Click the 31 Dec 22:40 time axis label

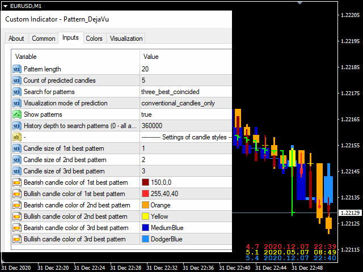coord(234,268)
